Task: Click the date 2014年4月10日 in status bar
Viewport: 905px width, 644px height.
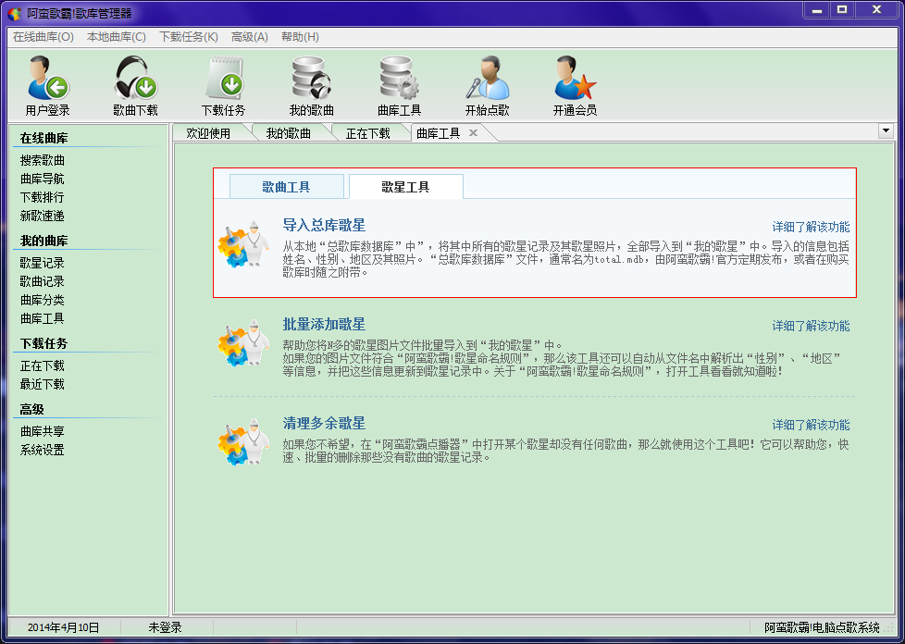Action: [64, 628]
